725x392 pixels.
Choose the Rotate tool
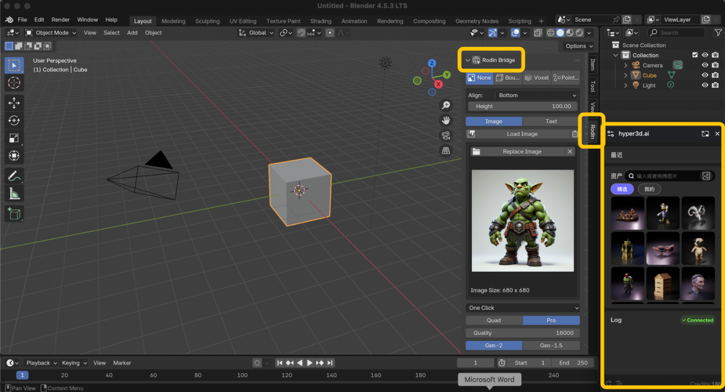pyautogui.click(x=14, y=121)
